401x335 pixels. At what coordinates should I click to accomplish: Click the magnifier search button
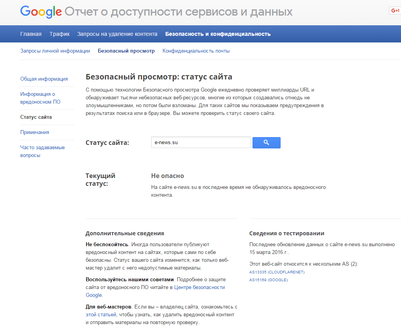266,143
